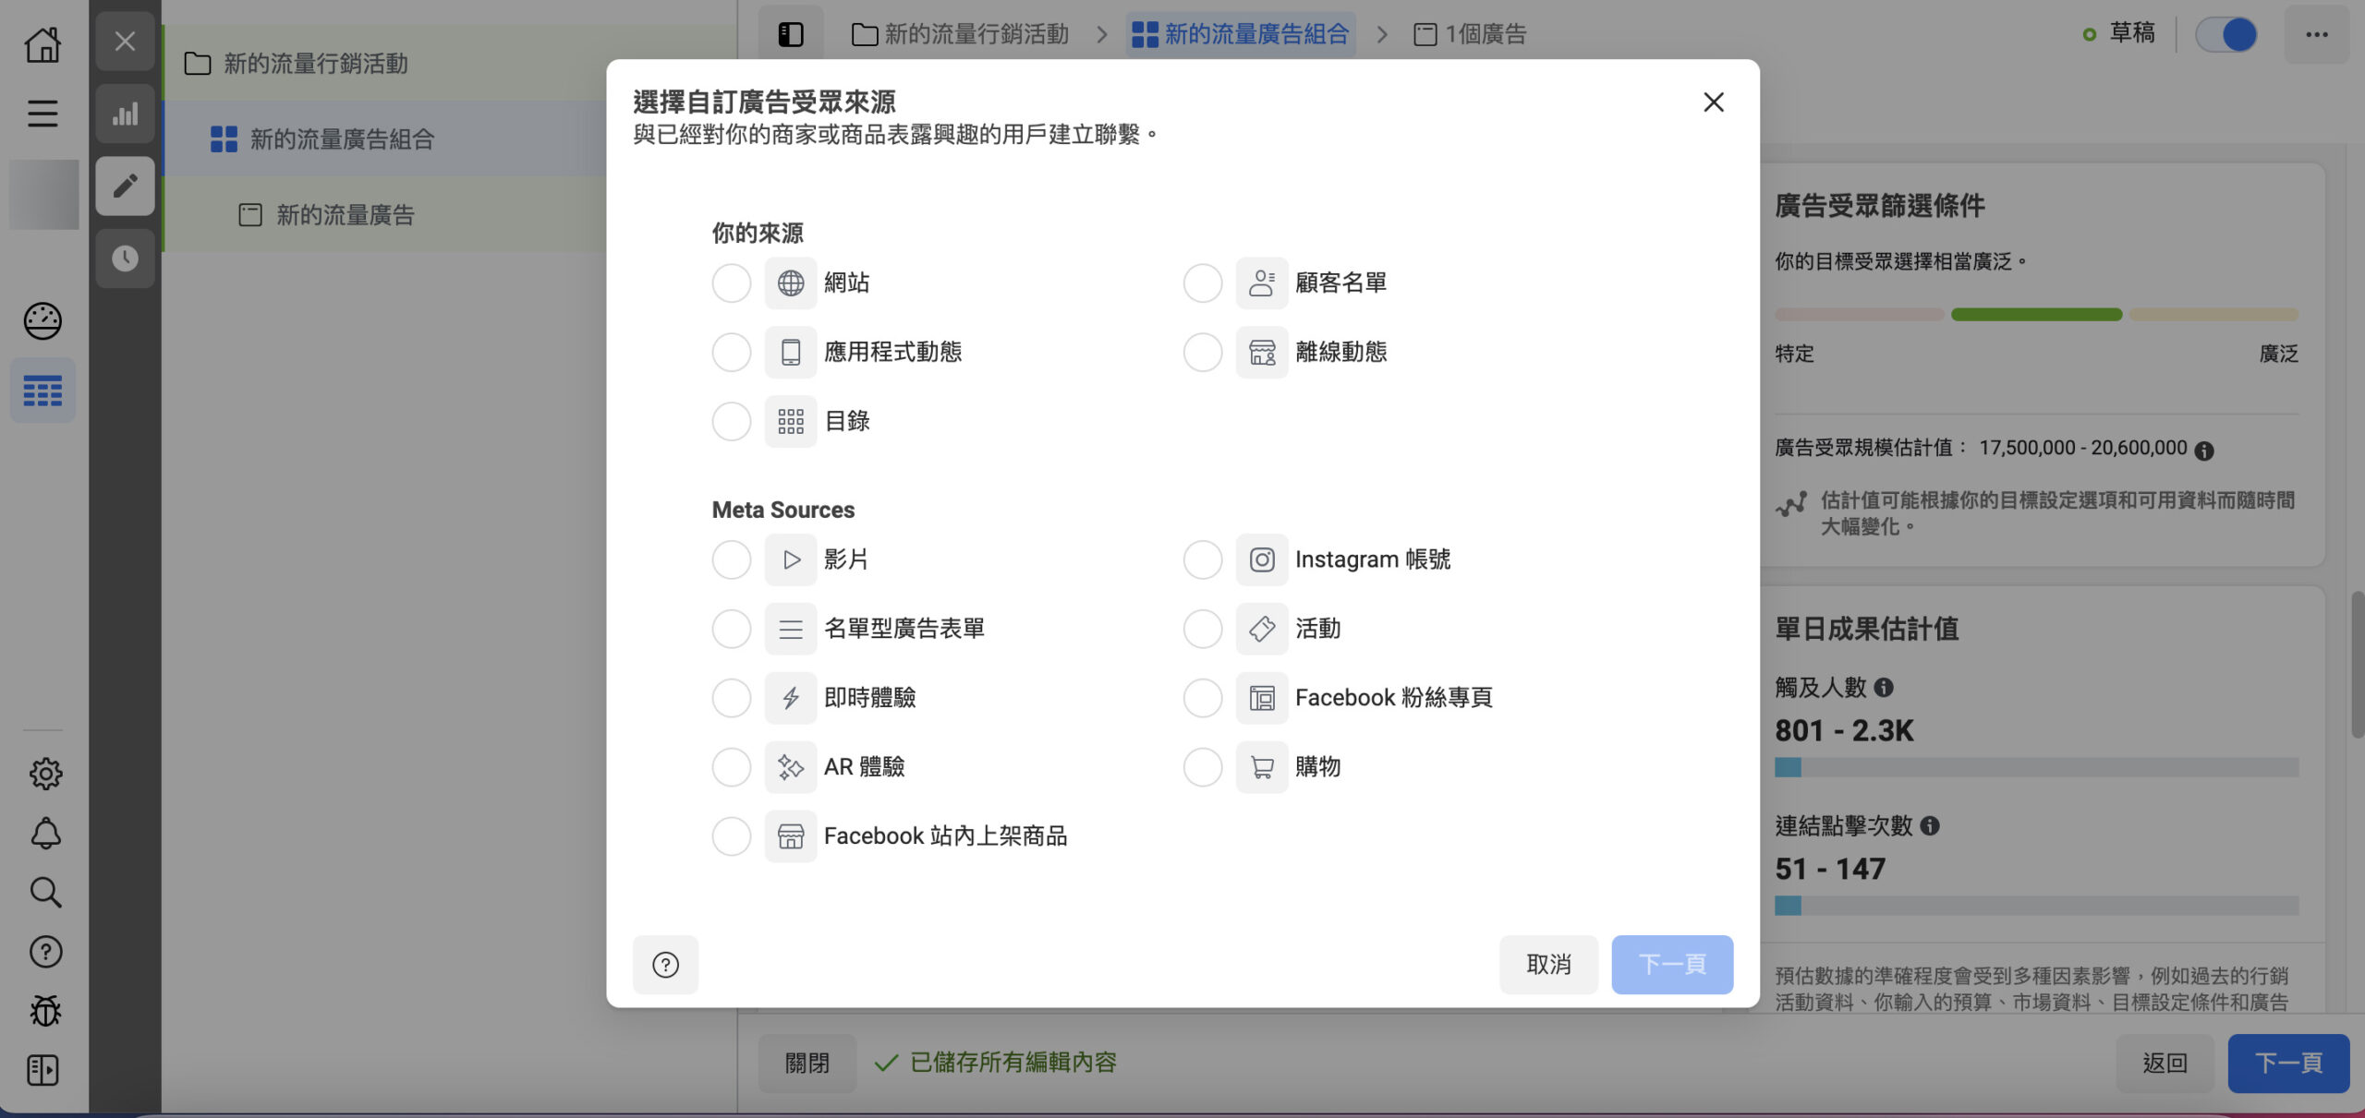Open the 帳號總覽 speedometer icon
Viewport: 2365px width, 1118px height.
tap(42, 321)
